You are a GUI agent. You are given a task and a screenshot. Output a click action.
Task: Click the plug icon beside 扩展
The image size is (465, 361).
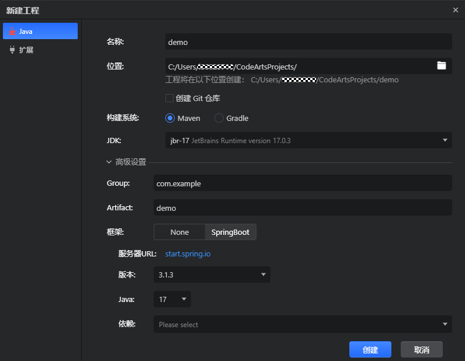click(x=12, y=50)
